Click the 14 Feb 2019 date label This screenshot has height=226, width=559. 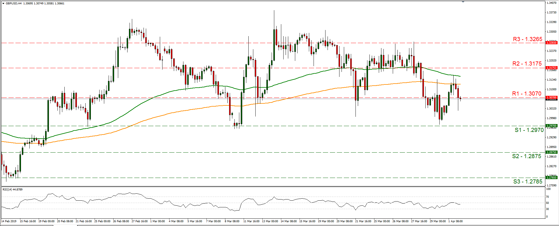click(x=9, y=221)
